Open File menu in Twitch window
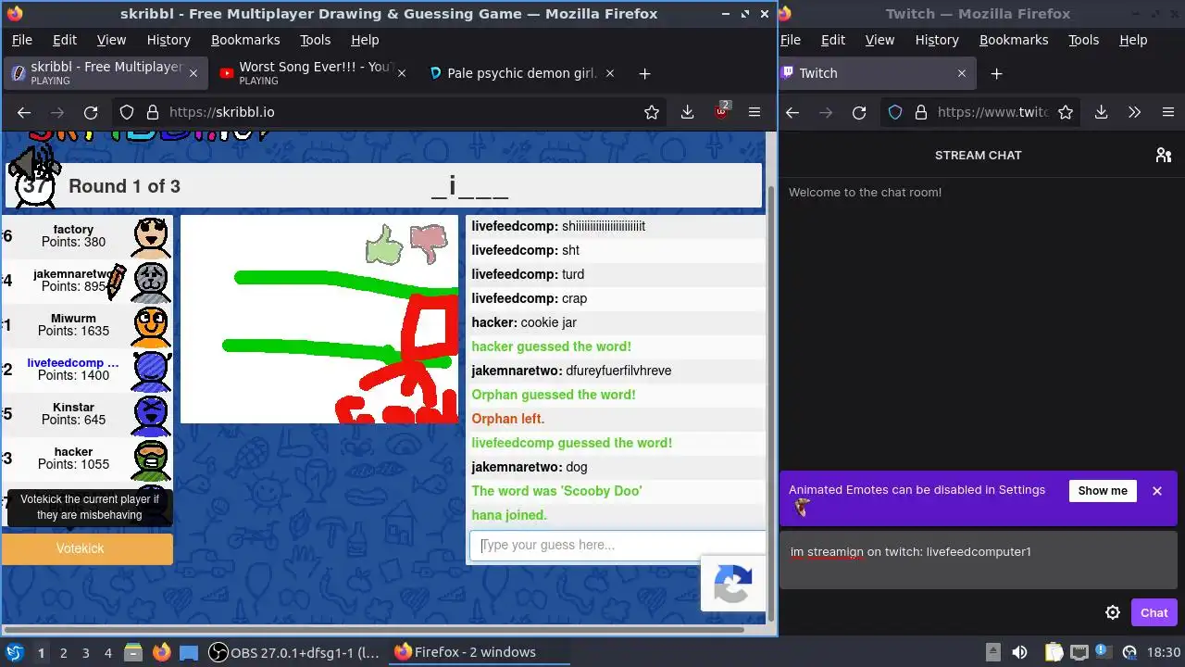 (x=791, y=40)
